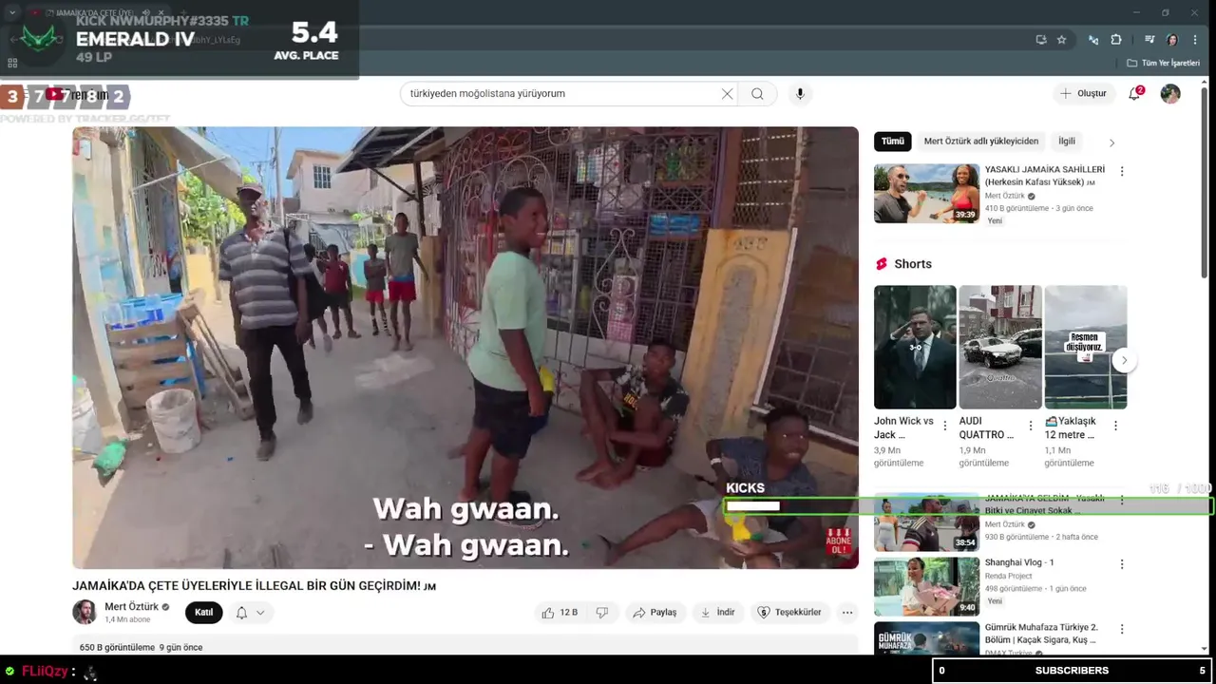Open the Chrome apps grid icon
The image size is (1216, 684).
coord(12,63)
